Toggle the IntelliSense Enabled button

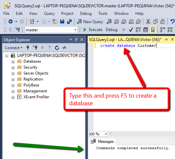153,30
